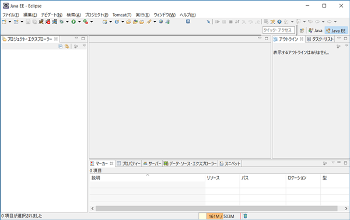Click the クイック・アクセス input field

pyautogui.click(x=278, y=30)
